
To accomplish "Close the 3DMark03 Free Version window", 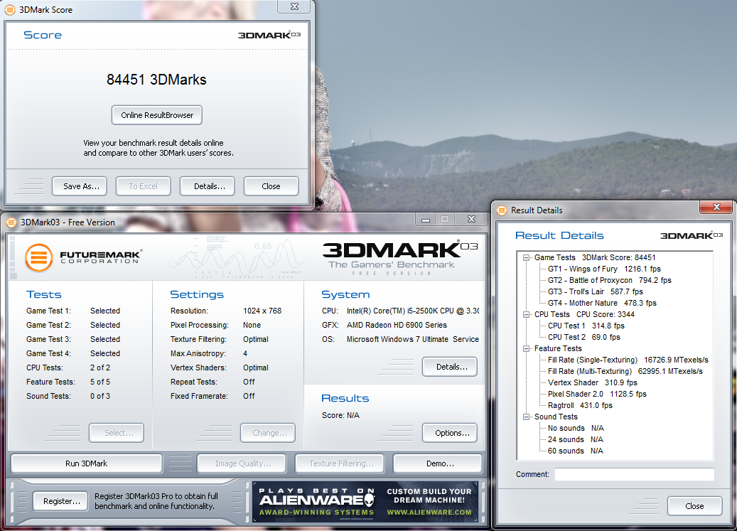I will tap(471, 220).
